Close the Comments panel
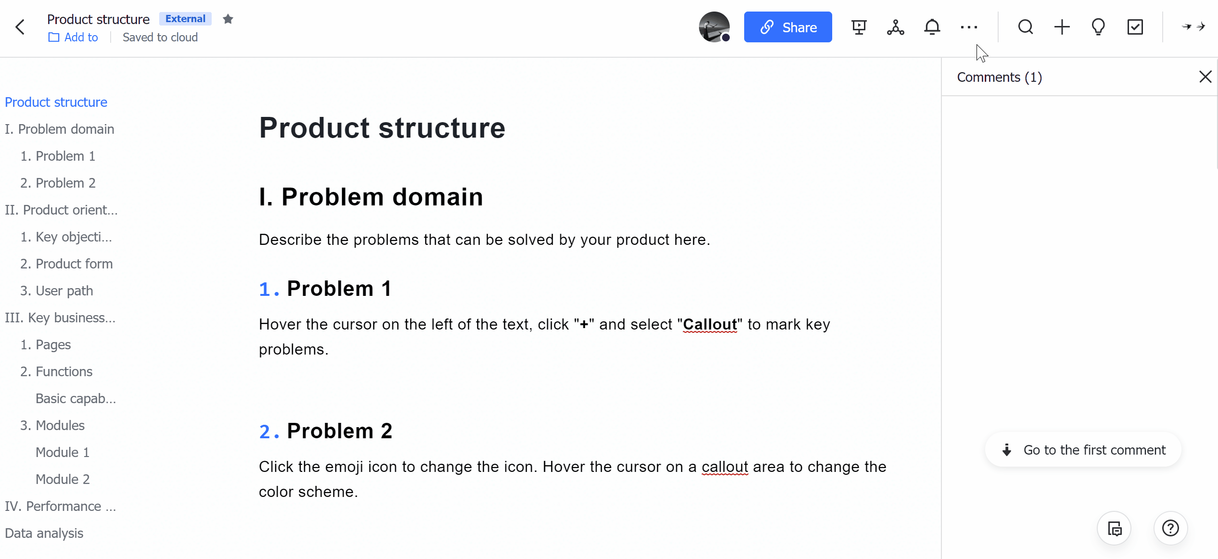The height and width of the screenshot is (559, 1218). pyautogui.click(x=1205, y=77)
